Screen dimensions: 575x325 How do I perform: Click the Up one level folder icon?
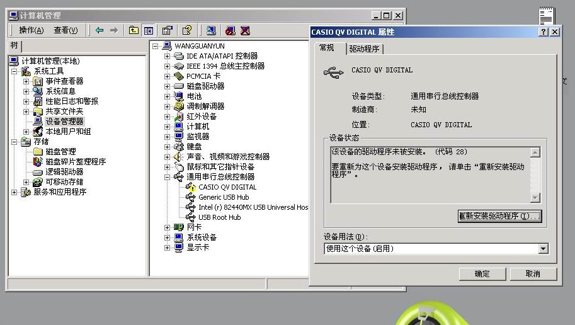[134, 30]
